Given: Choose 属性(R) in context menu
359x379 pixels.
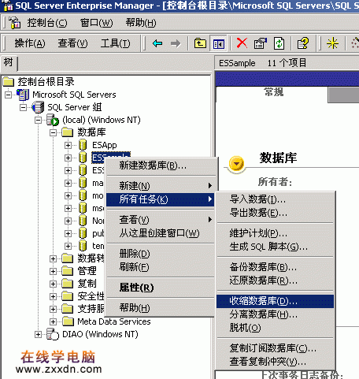Looking at the screenshot, I should coord(161,288).
